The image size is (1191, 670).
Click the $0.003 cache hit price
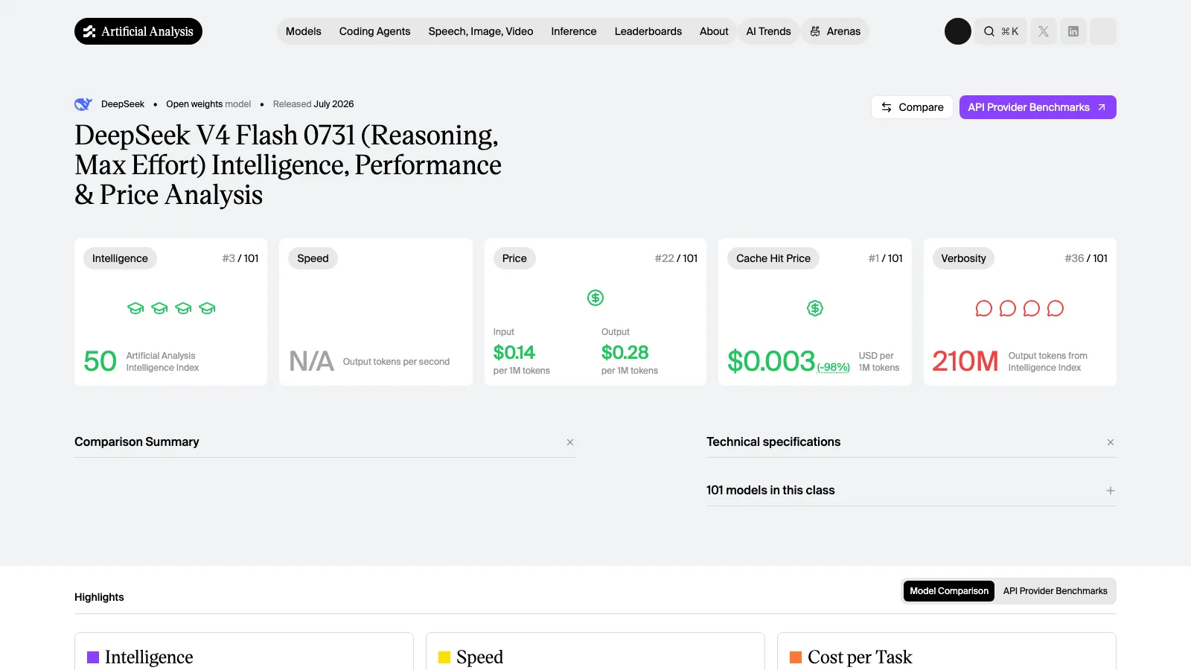click(x=771, y=361)
